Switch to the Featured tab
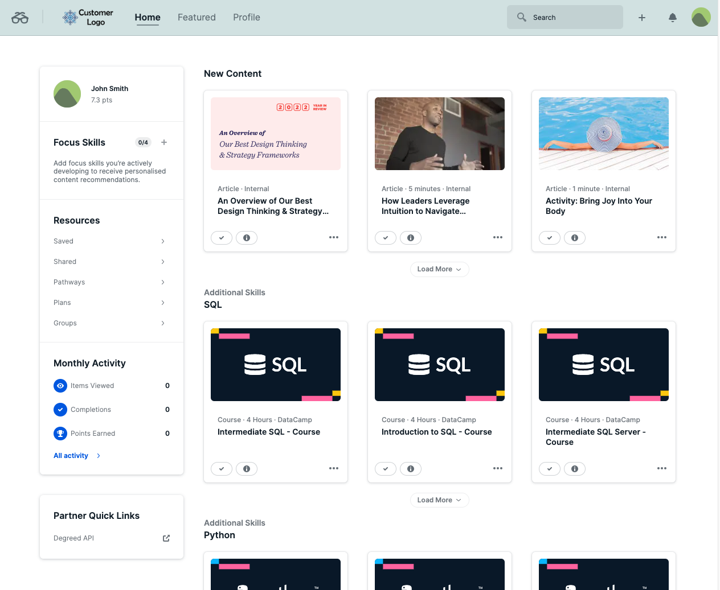This screenshot has height=590, width=720. tap(197, 18)
